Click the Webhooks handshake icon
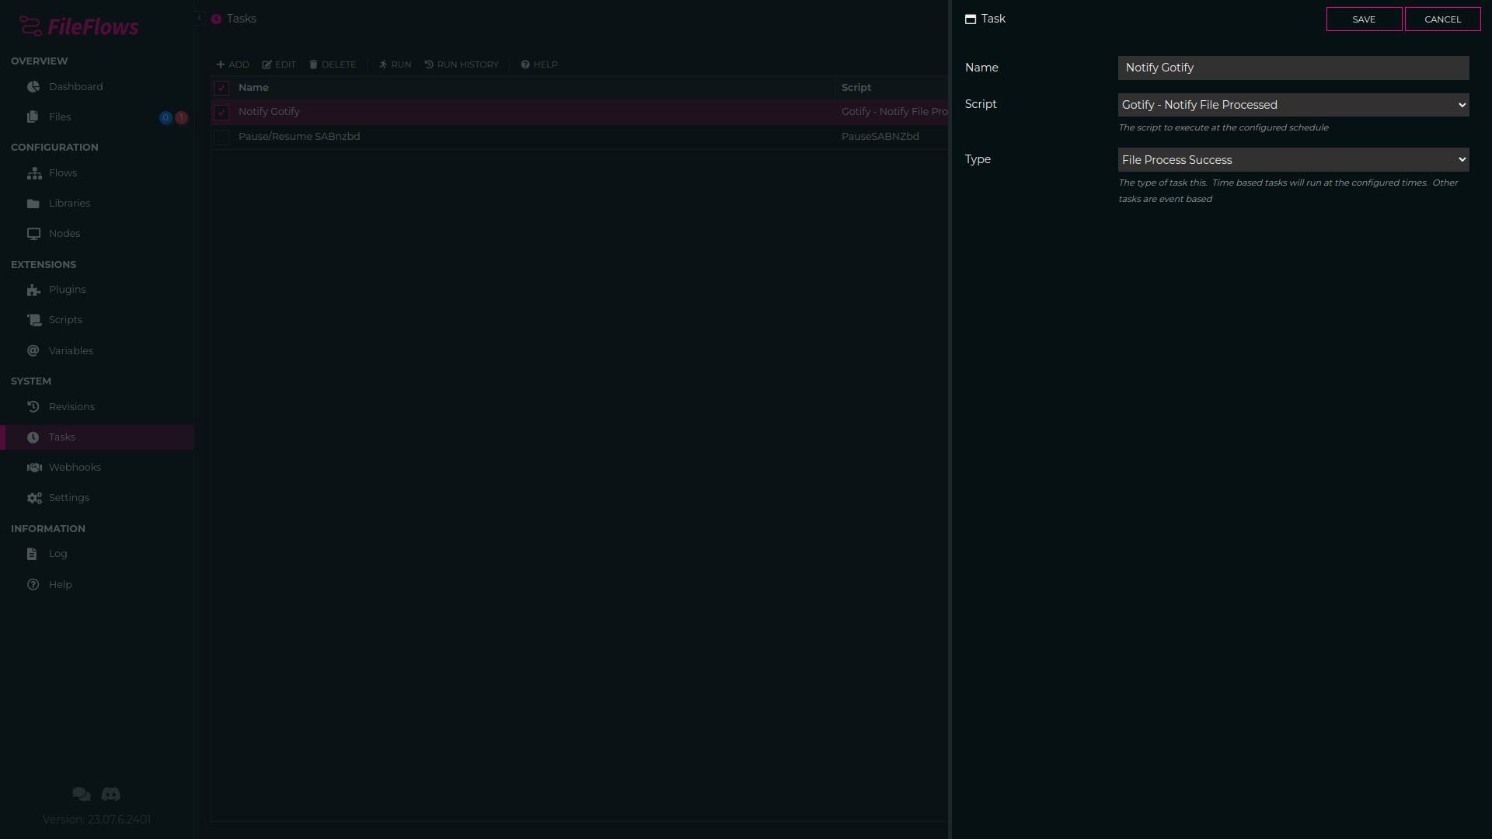 [34, 468]
